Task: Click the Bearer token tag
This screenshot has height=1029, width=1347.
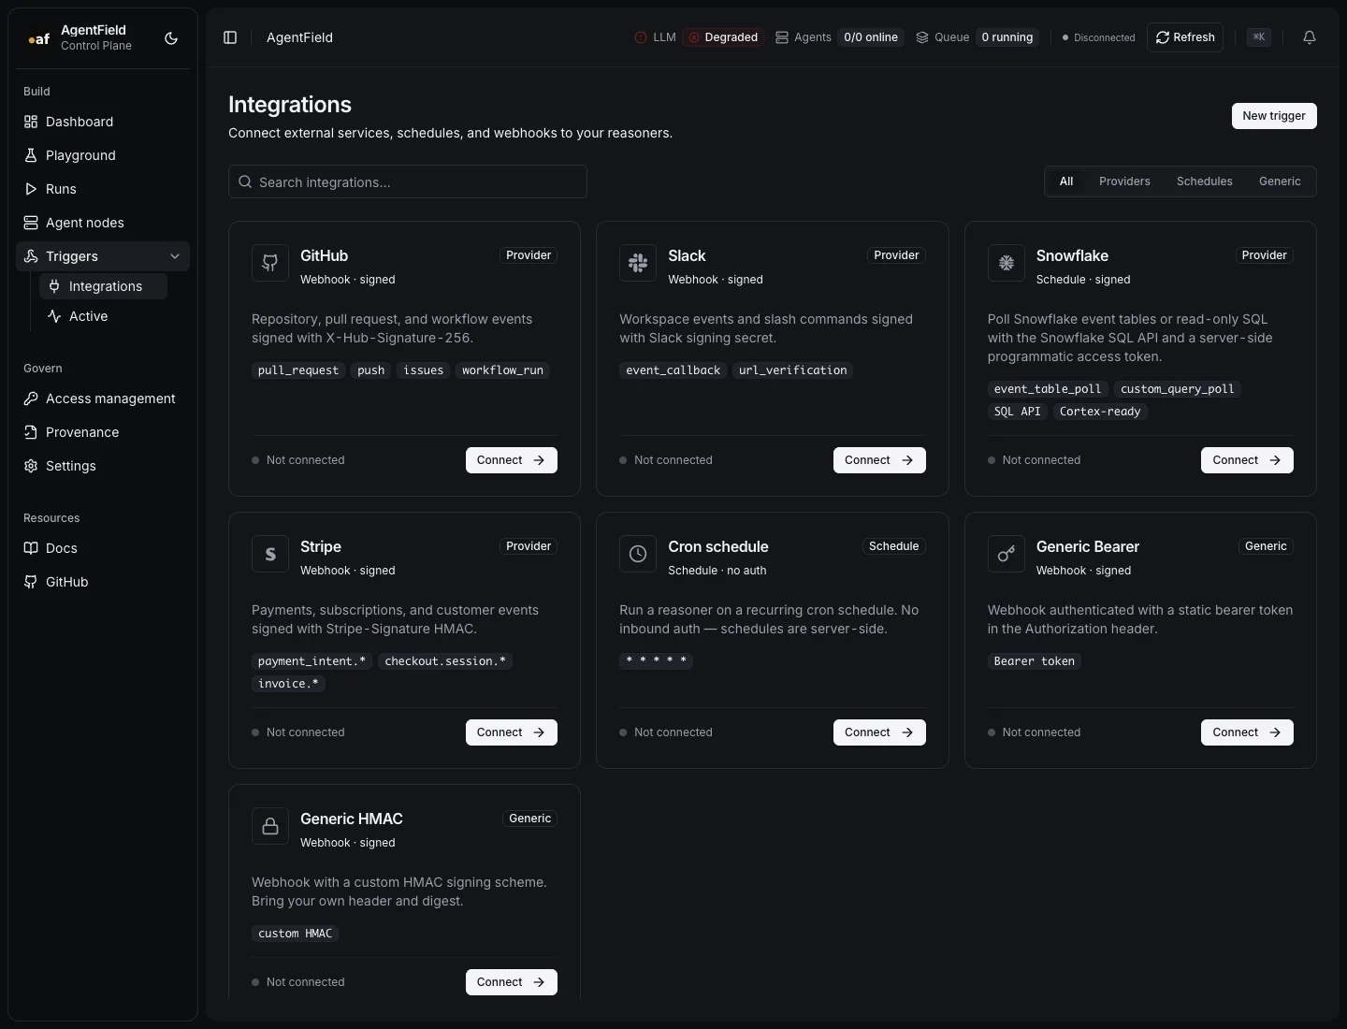Action: [1035, 661]
